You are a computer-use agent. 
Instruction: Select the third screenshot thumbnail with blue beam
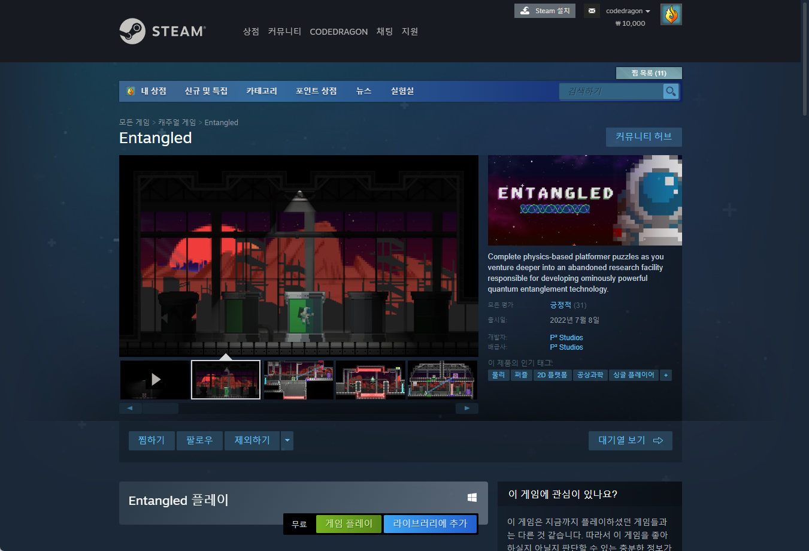pyautogui.click(x=298, y=379)
